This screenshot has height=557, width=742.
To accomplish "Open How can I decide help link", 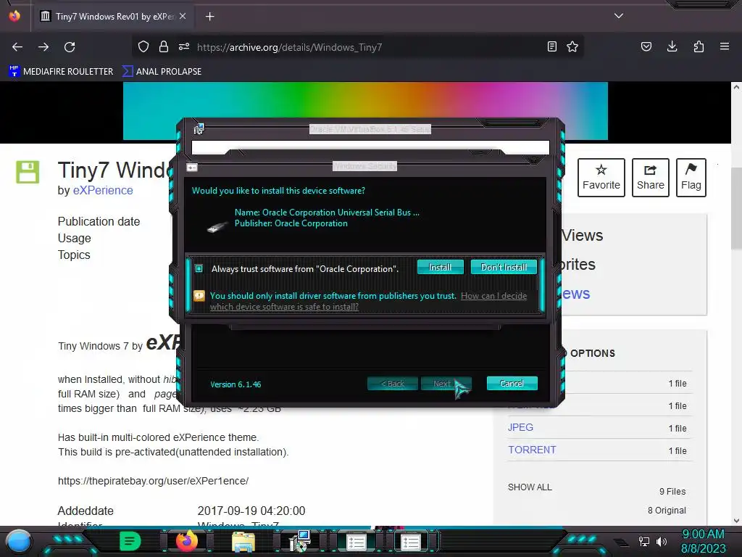I will 369,301.
